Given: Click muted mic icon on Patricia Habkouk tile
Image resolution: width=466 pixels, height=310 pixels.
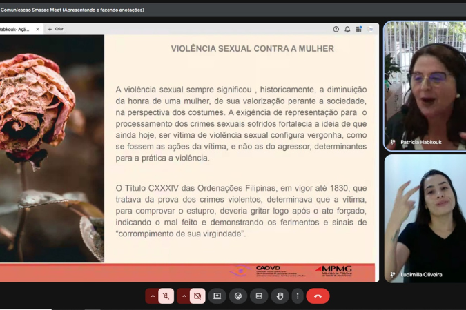Looking at the screenshot, I should click(393, 142).
